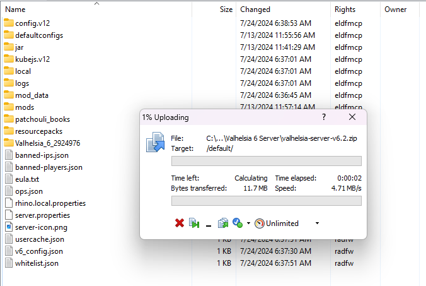Click the Calculating time left value
426x286 pixels.
251,178
